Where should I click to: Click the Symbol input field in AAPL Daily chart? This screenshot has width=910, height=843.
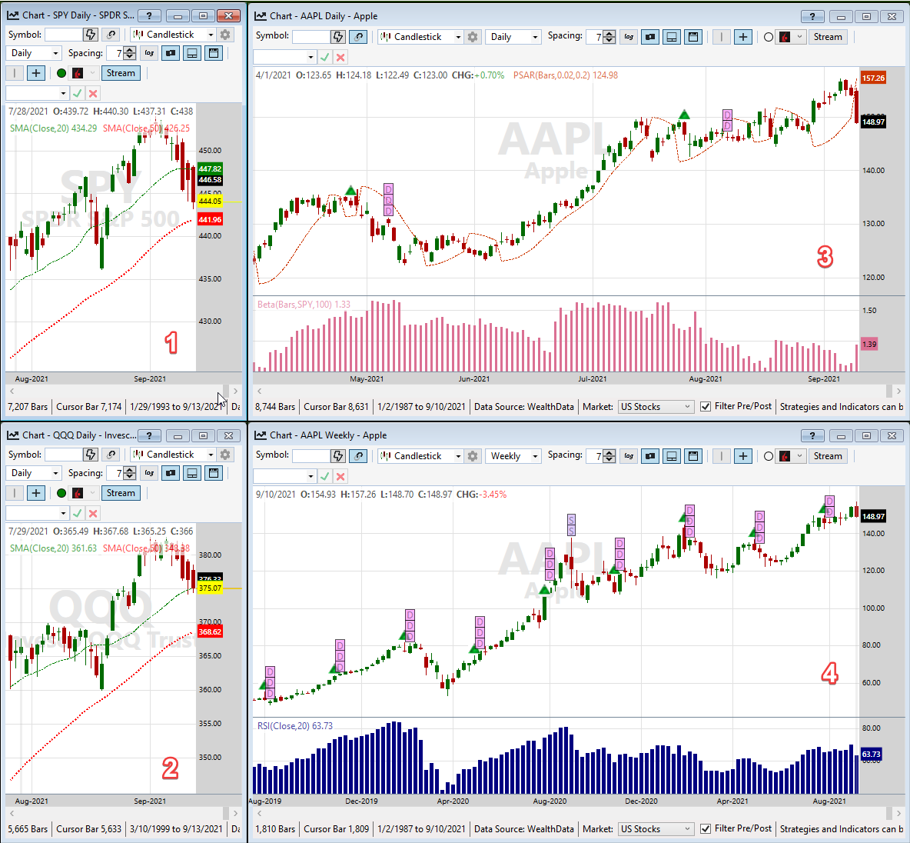click(x=311, y=37)
